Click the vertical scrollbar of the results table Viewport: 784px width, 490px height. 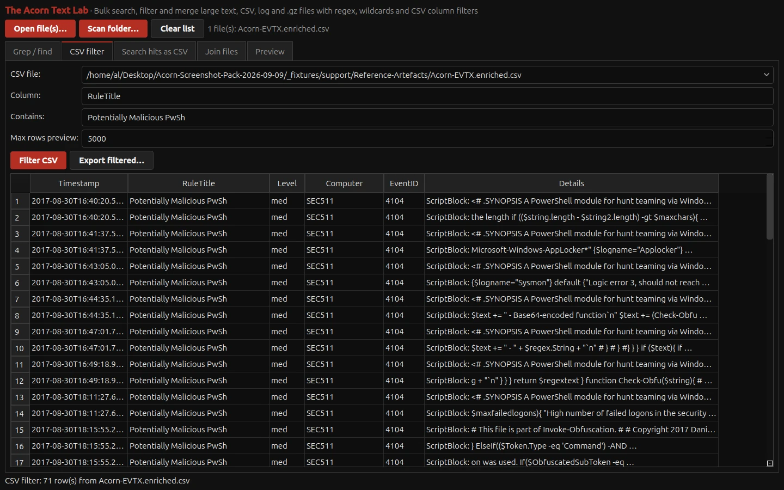click(x=769, y=207)
